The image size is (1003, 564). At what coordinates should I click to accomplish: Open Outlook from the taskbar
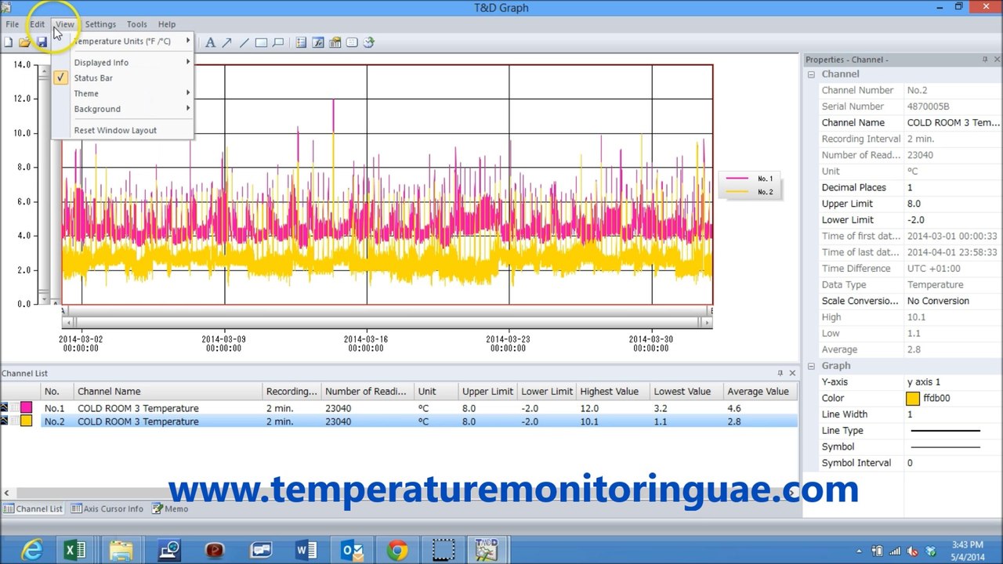point(353,550)
